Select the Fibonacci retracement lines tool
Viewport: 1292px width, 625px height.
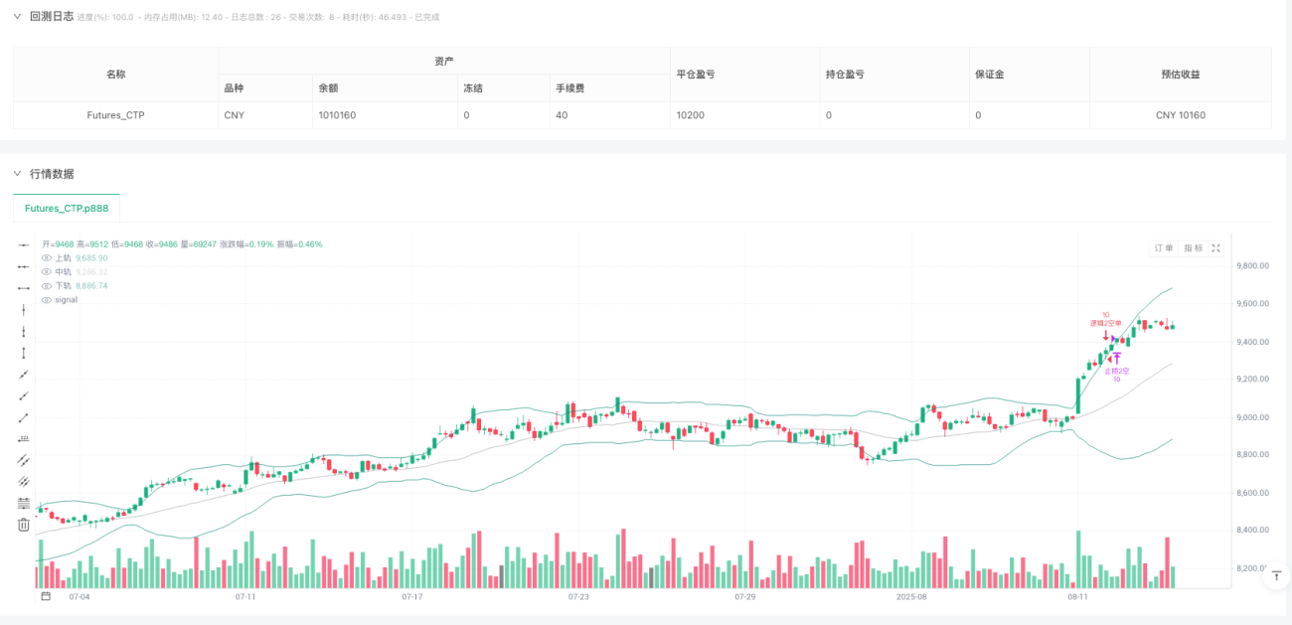[24, 503]
